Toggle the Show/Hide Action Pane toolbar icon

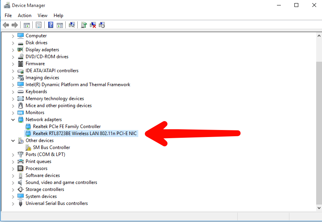[60, 25]
